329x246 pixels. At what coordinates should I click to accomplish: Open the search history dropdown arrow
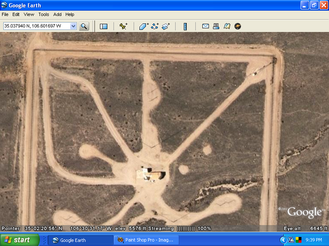pyautogui.click(x=73, y=26)
